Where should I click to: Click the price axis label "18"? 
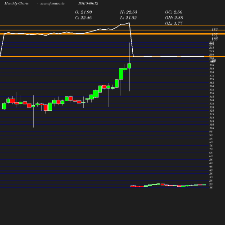click(x=211, y=188)
